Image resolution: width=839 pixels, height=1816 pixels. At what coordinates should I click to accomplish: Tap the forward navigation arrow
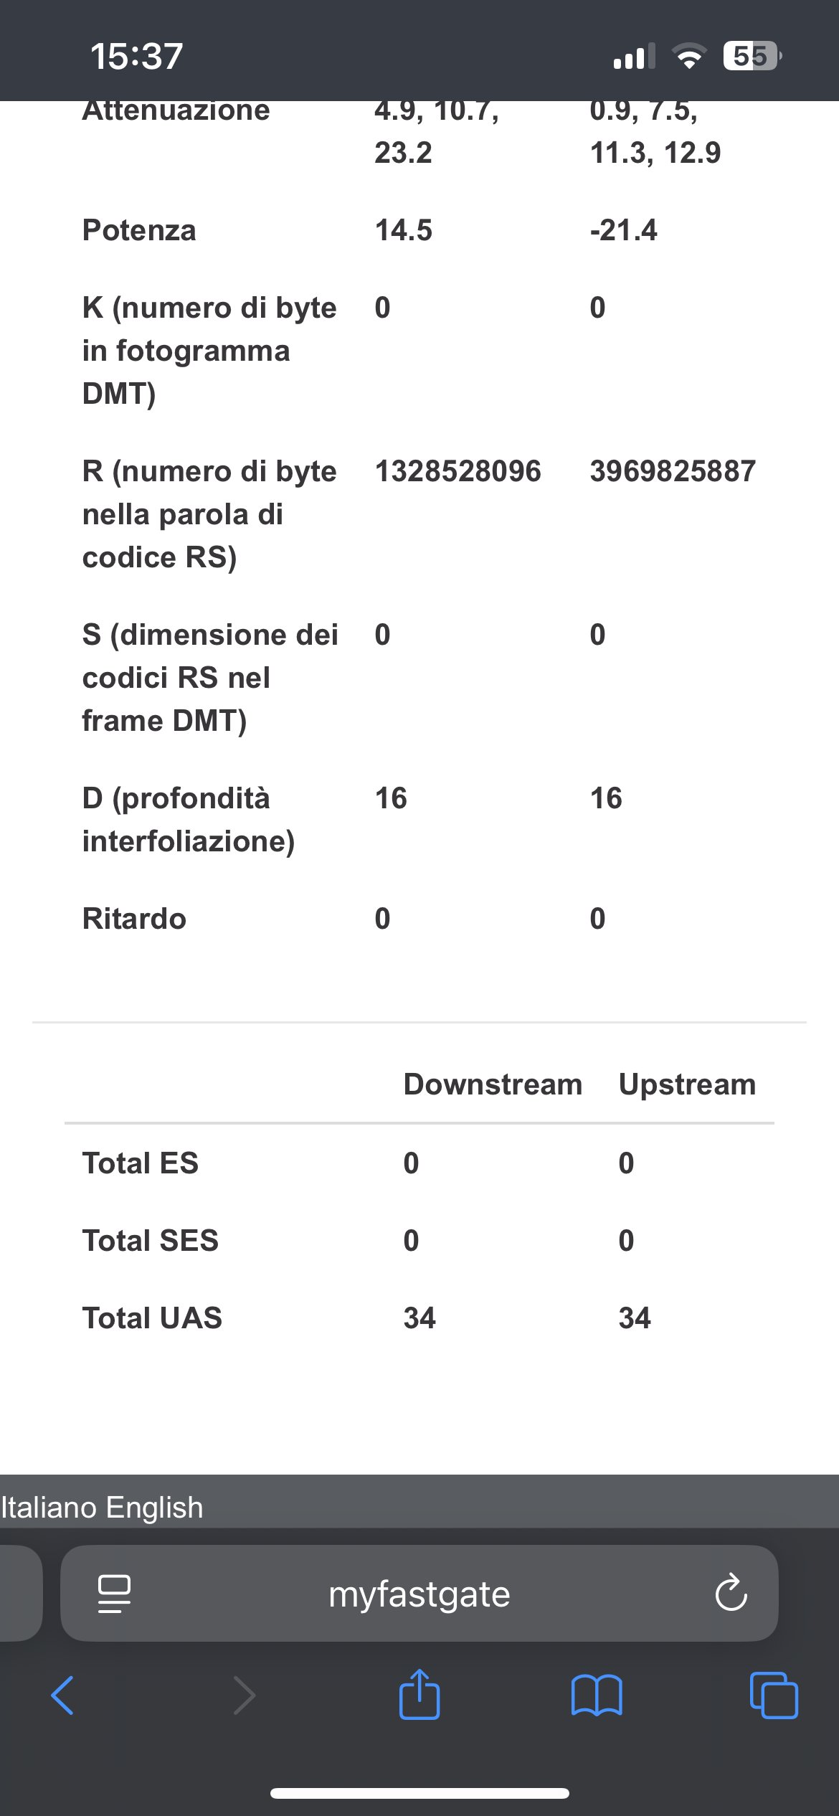245,1696
